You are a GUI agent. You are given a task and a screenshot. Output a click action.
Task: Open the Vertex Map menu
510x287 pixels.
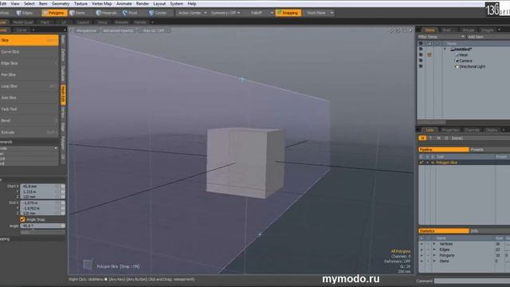coord(102,3)
